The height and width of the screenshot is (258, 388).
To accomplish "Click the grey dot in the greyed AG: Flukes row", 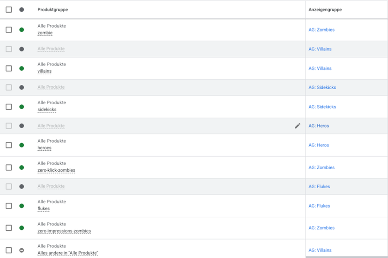I will pos(21,186).
